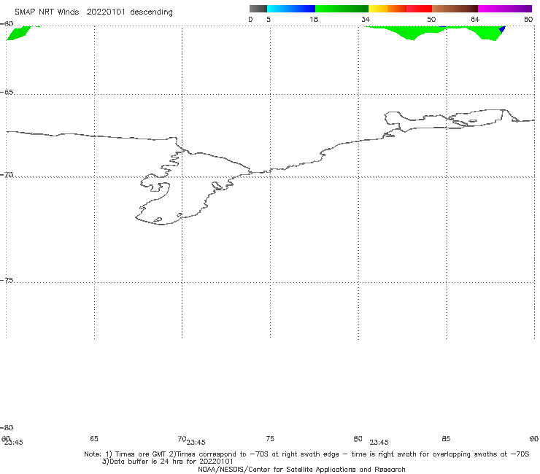Click the '65' longitude label on the bottom axis
Viewport: 540px width, 474px height.
[x=94, y=438]
